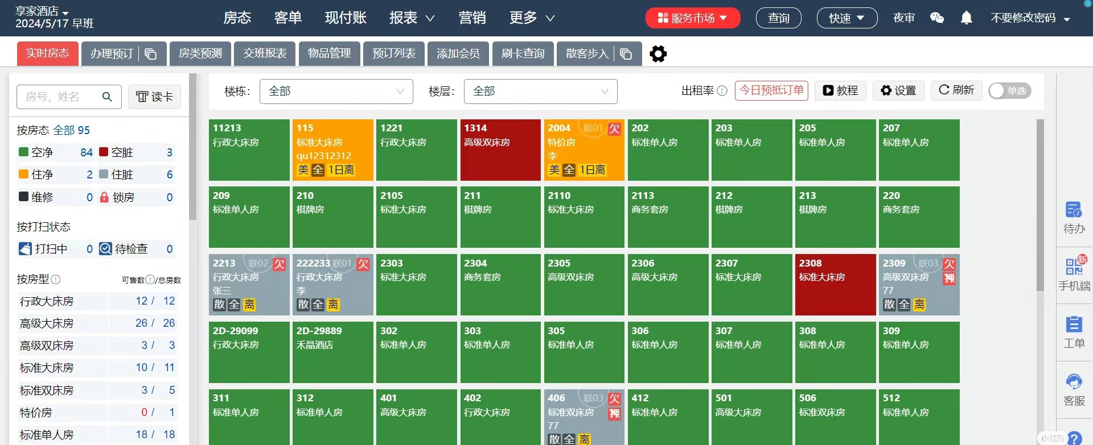Open the 营销 menu
Image resolution: width=1093 pixels, height=445 pixels.
click(472, 18)
